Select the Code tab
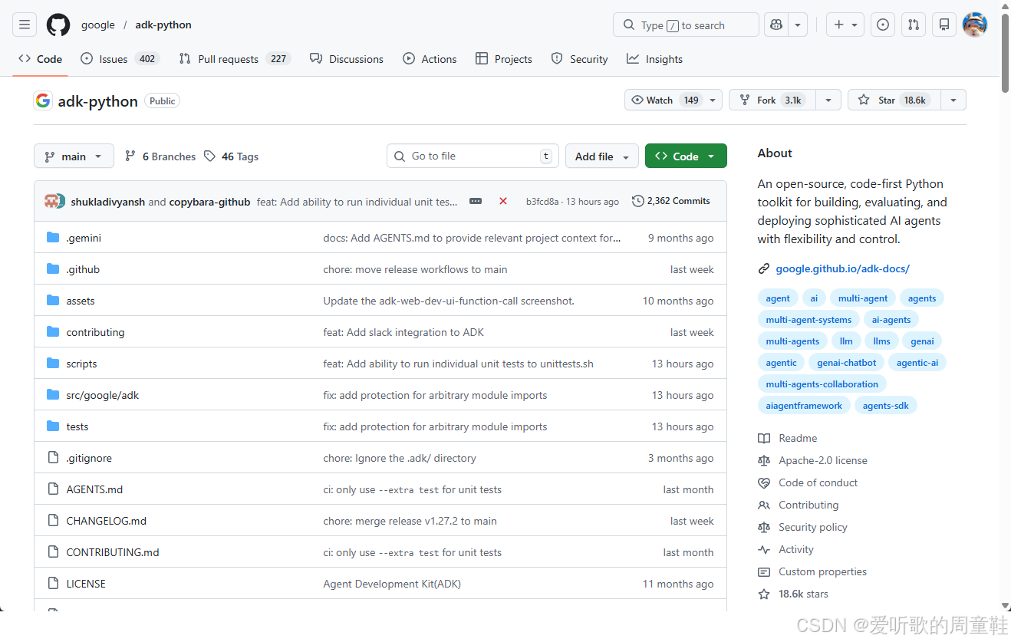 pos(40,59)
